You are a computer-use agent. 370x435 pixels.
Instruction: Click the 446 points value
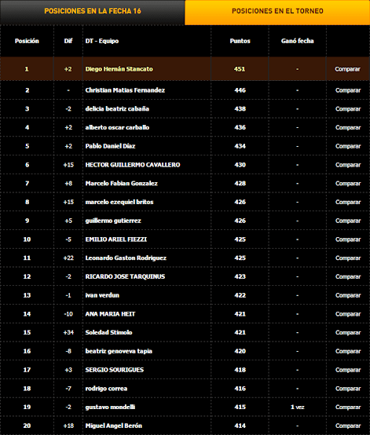point(240,90)
